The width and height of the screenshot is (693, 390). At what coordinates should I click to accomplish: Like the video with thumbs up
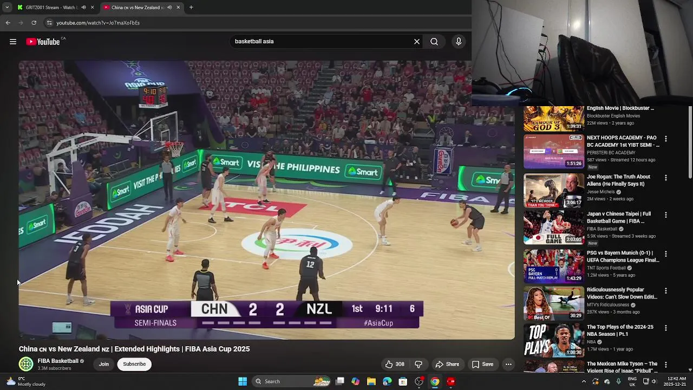(395, 365)
